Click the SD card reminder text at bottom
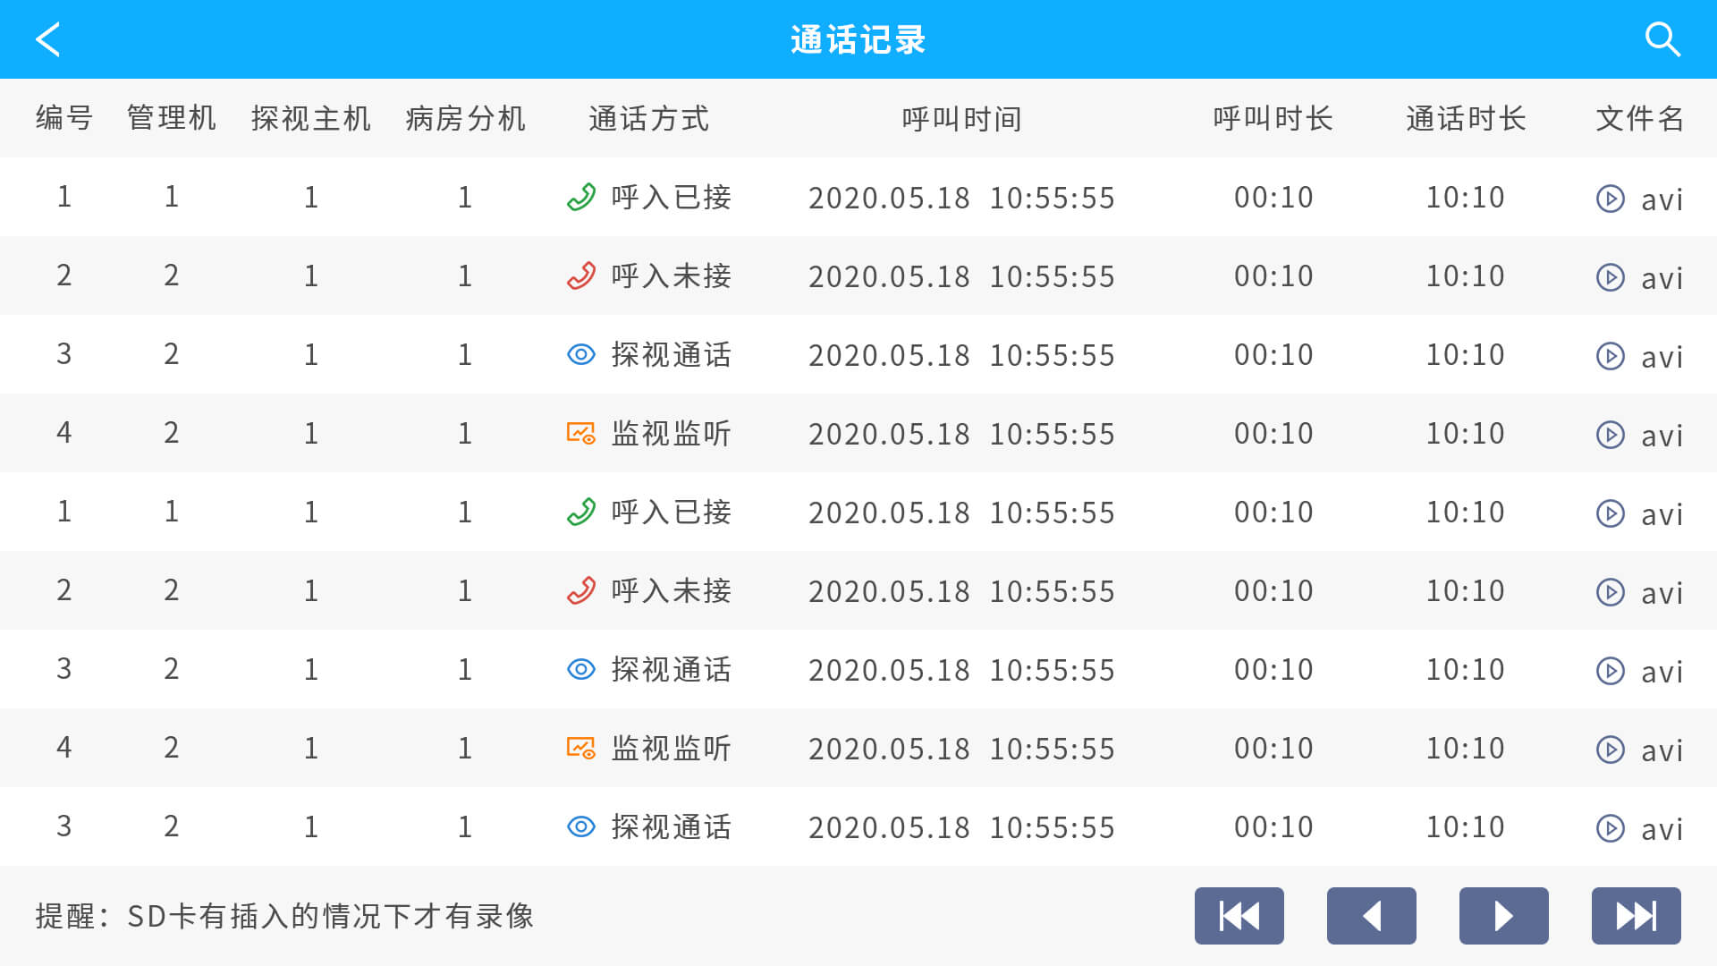Screen dimensions: 1717x966 coord(283,916)
